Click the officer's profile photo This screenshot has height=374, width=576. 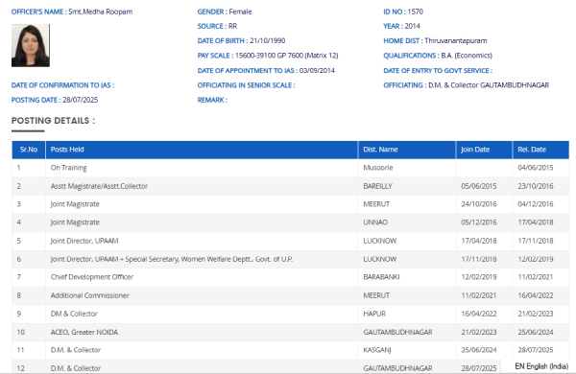pyautogui.click(x=31, y=45)
